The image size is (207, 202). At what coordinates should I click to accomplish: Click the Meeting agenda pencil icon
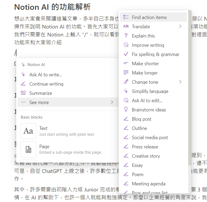[x=126, y=184]
